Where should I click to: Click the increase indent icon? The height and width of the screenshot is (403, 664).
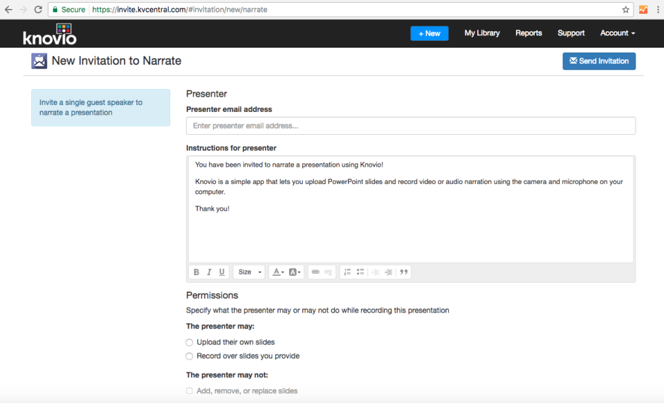[x=387, y=272]
